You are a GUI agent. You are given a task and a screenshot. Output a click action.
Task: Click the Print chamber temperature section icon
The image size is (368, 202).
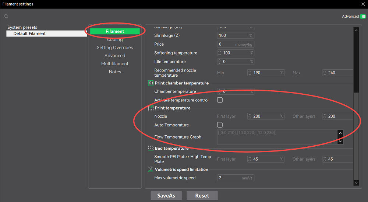tap(151, 83)
